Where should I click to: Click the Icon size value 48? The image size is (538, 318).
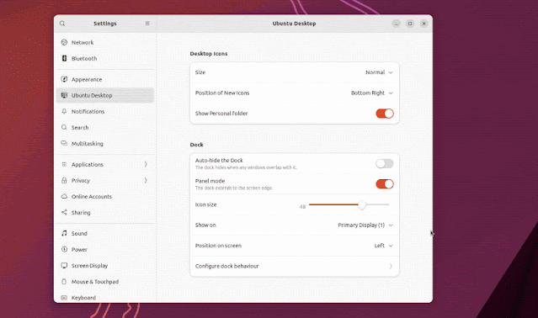(x=302, y=207)
